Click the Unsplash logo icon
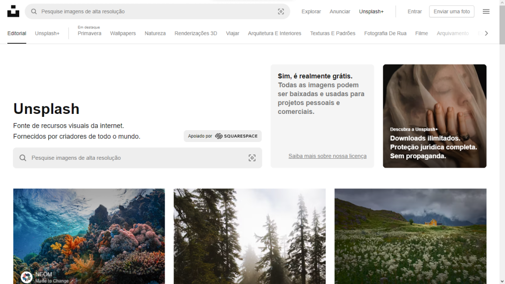The height and width of the screenshot is (284, 505). (x=13, y=11)
